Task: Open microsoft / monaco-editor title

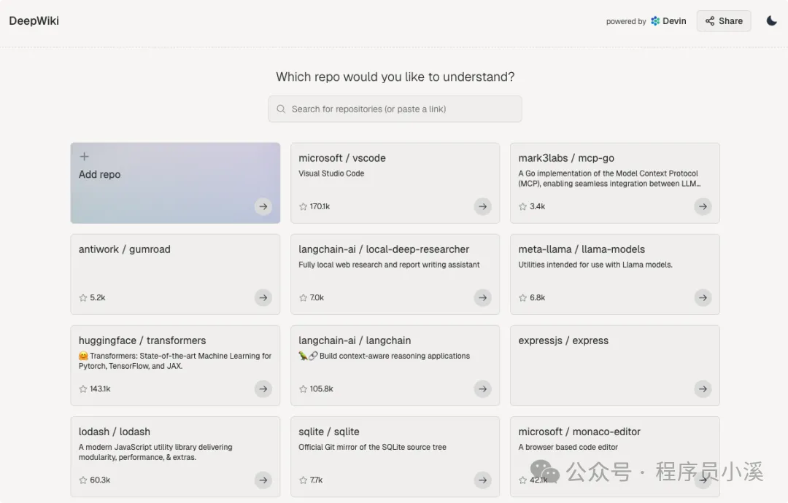Action: [579, 432]
